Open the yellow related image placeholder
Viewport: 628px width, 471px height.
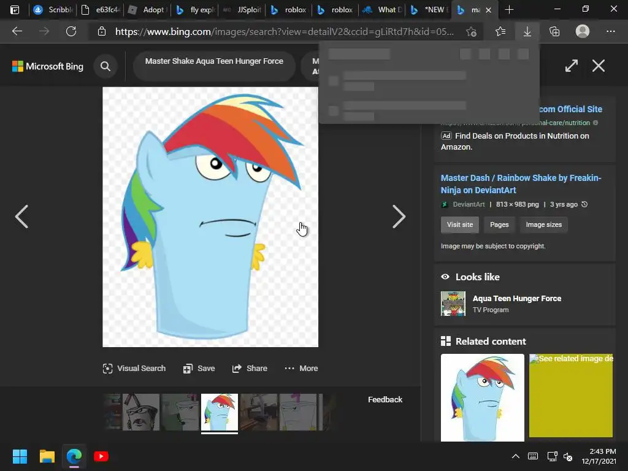[x=571, y=396]
